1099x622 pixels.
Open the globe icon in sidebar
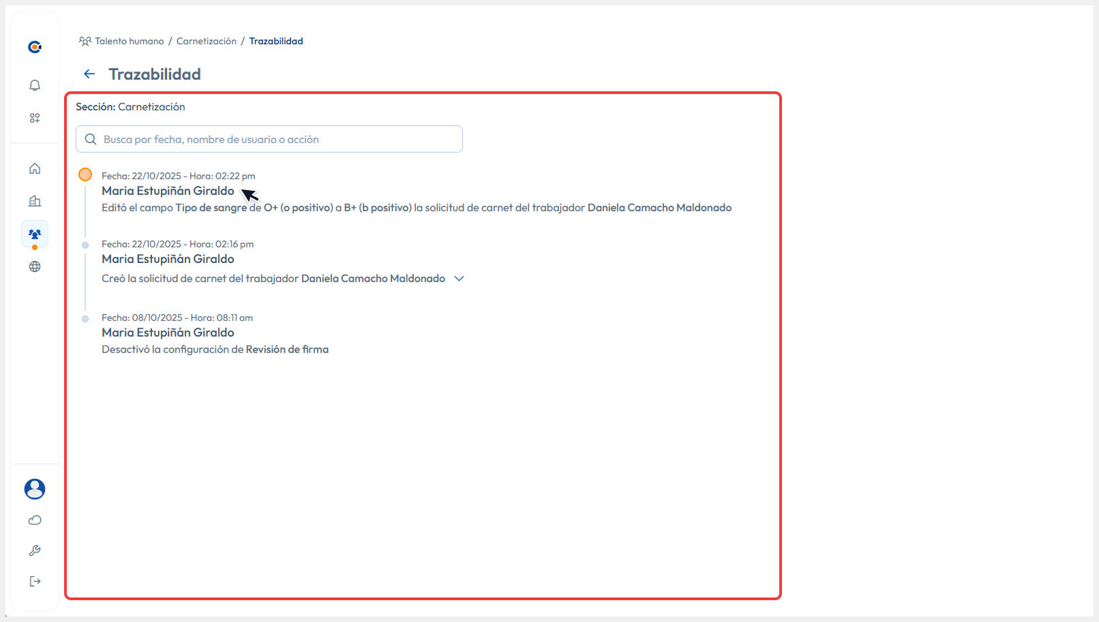point(35,266)
